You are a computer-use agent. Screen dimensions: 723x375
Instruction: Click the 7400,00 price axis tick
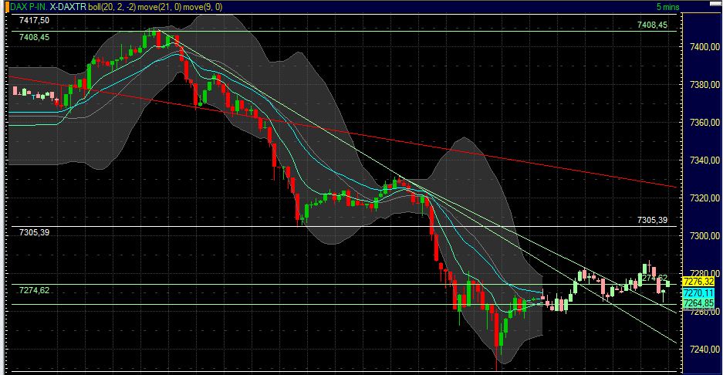(x=704, y=47)
